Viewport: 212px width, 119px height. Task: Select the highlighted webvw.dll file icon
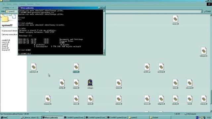click(x=76, y=67)
